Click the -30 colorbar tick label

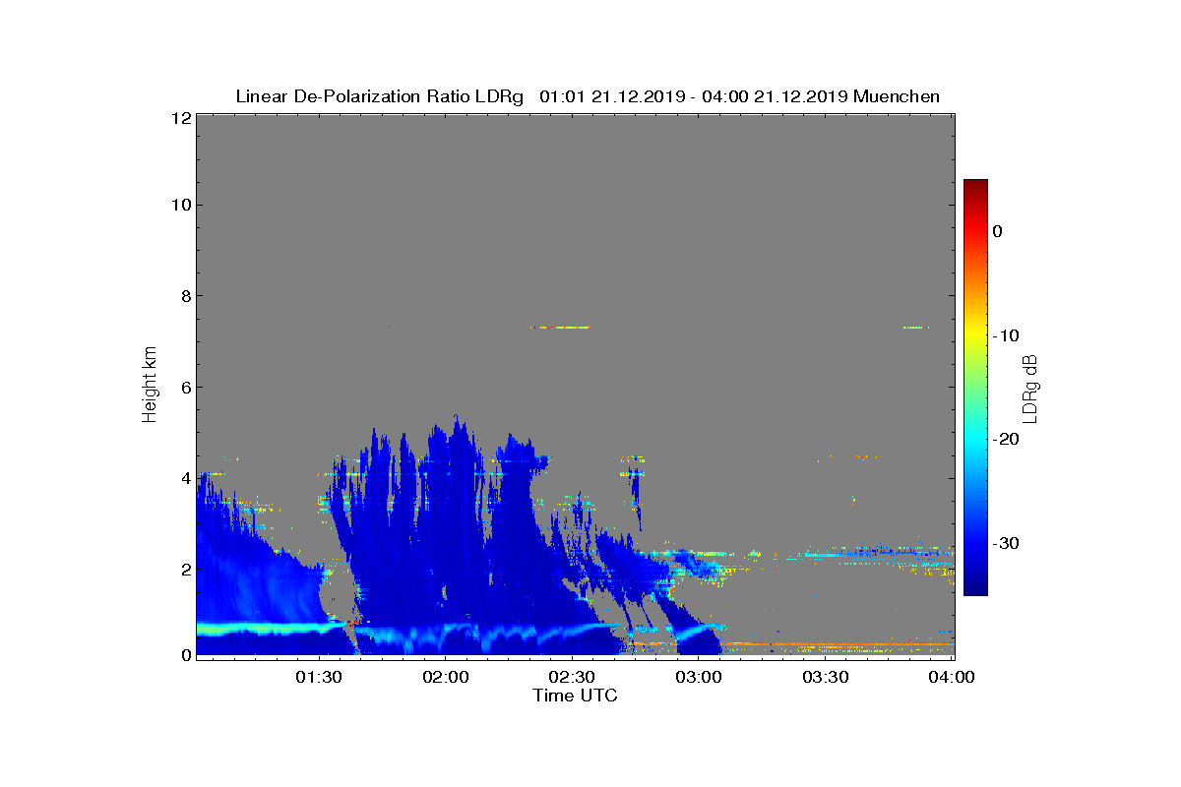1007,543
